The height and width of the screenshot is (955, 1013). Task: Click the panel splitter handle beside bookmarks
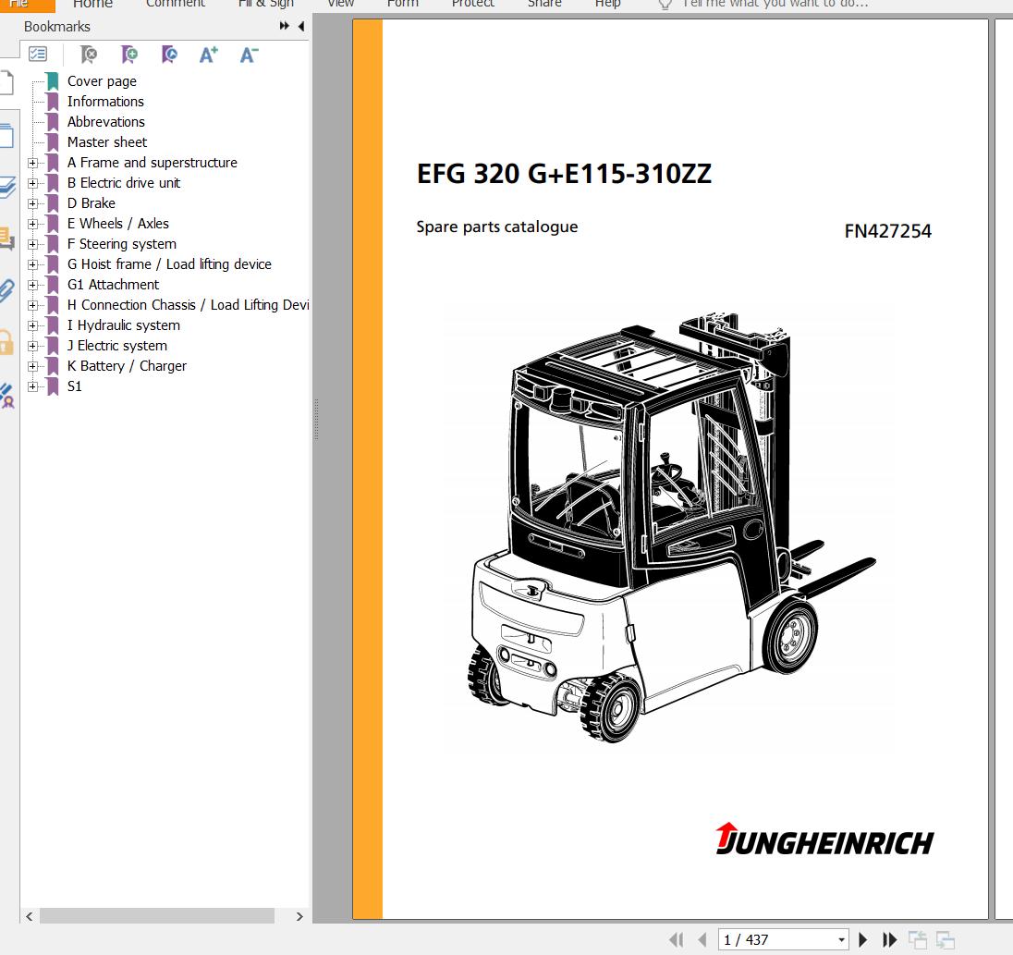316,420
